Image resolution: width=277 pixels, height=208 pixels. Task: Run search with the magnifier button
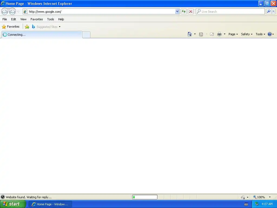tap(269, 11)
